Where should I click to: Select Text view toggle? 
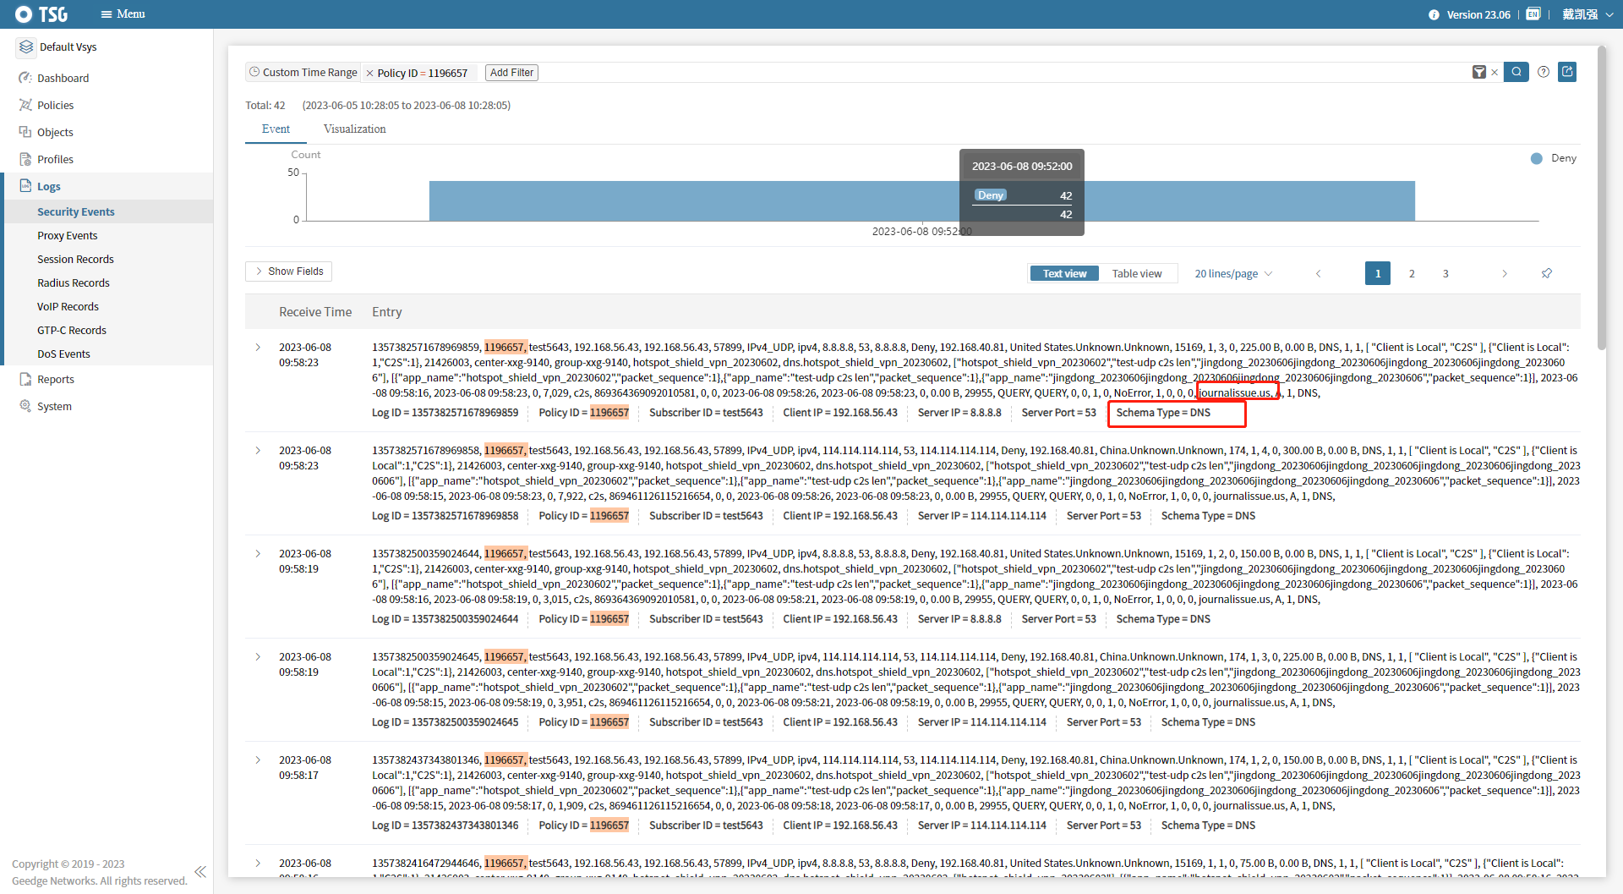tap(1064, 273)
